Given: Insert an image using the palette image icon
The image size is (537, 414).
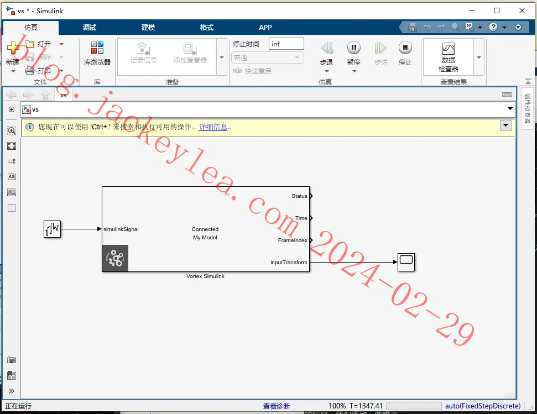Looking at the screenshot, I should (x=12, y=193).
